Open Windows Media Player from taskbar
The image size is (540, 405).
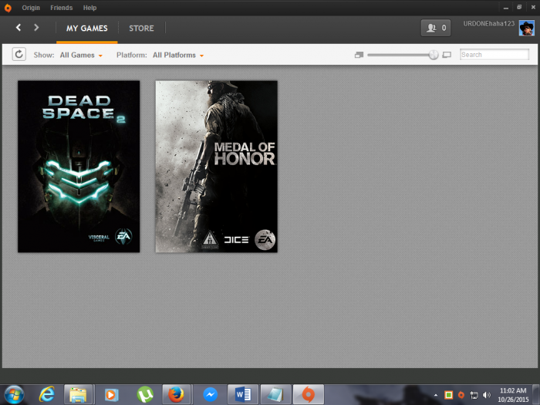coord(111,395)
